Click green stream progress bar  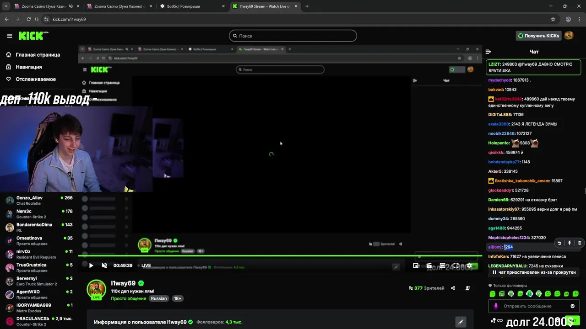[280, 256]
